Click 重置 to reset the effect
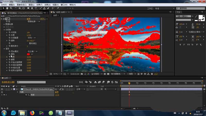The width and height of the screenshot is (206, 116). pos(29,19)
